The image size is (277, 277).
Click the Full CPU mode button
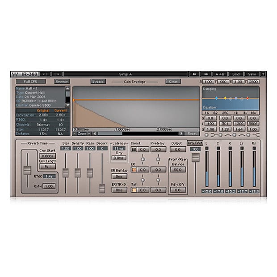click(x=31, y=81)
